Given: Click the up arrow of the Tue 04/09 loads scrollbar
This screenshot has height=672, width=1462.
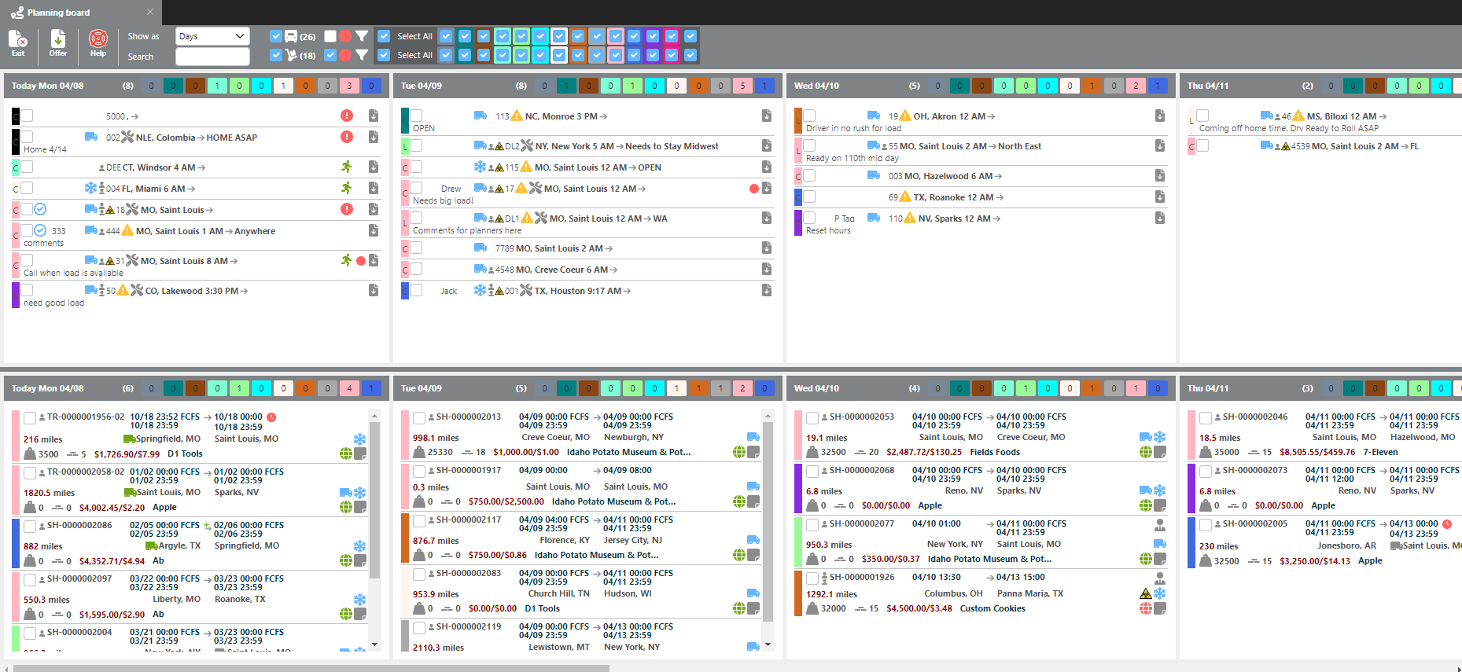Looking at the screenshot, I should pos(768,415).
